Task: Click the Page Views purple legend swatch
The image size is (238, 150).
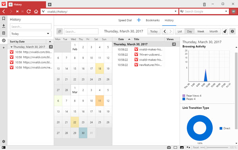Action: pyautogui.click(x=184, y=96)
